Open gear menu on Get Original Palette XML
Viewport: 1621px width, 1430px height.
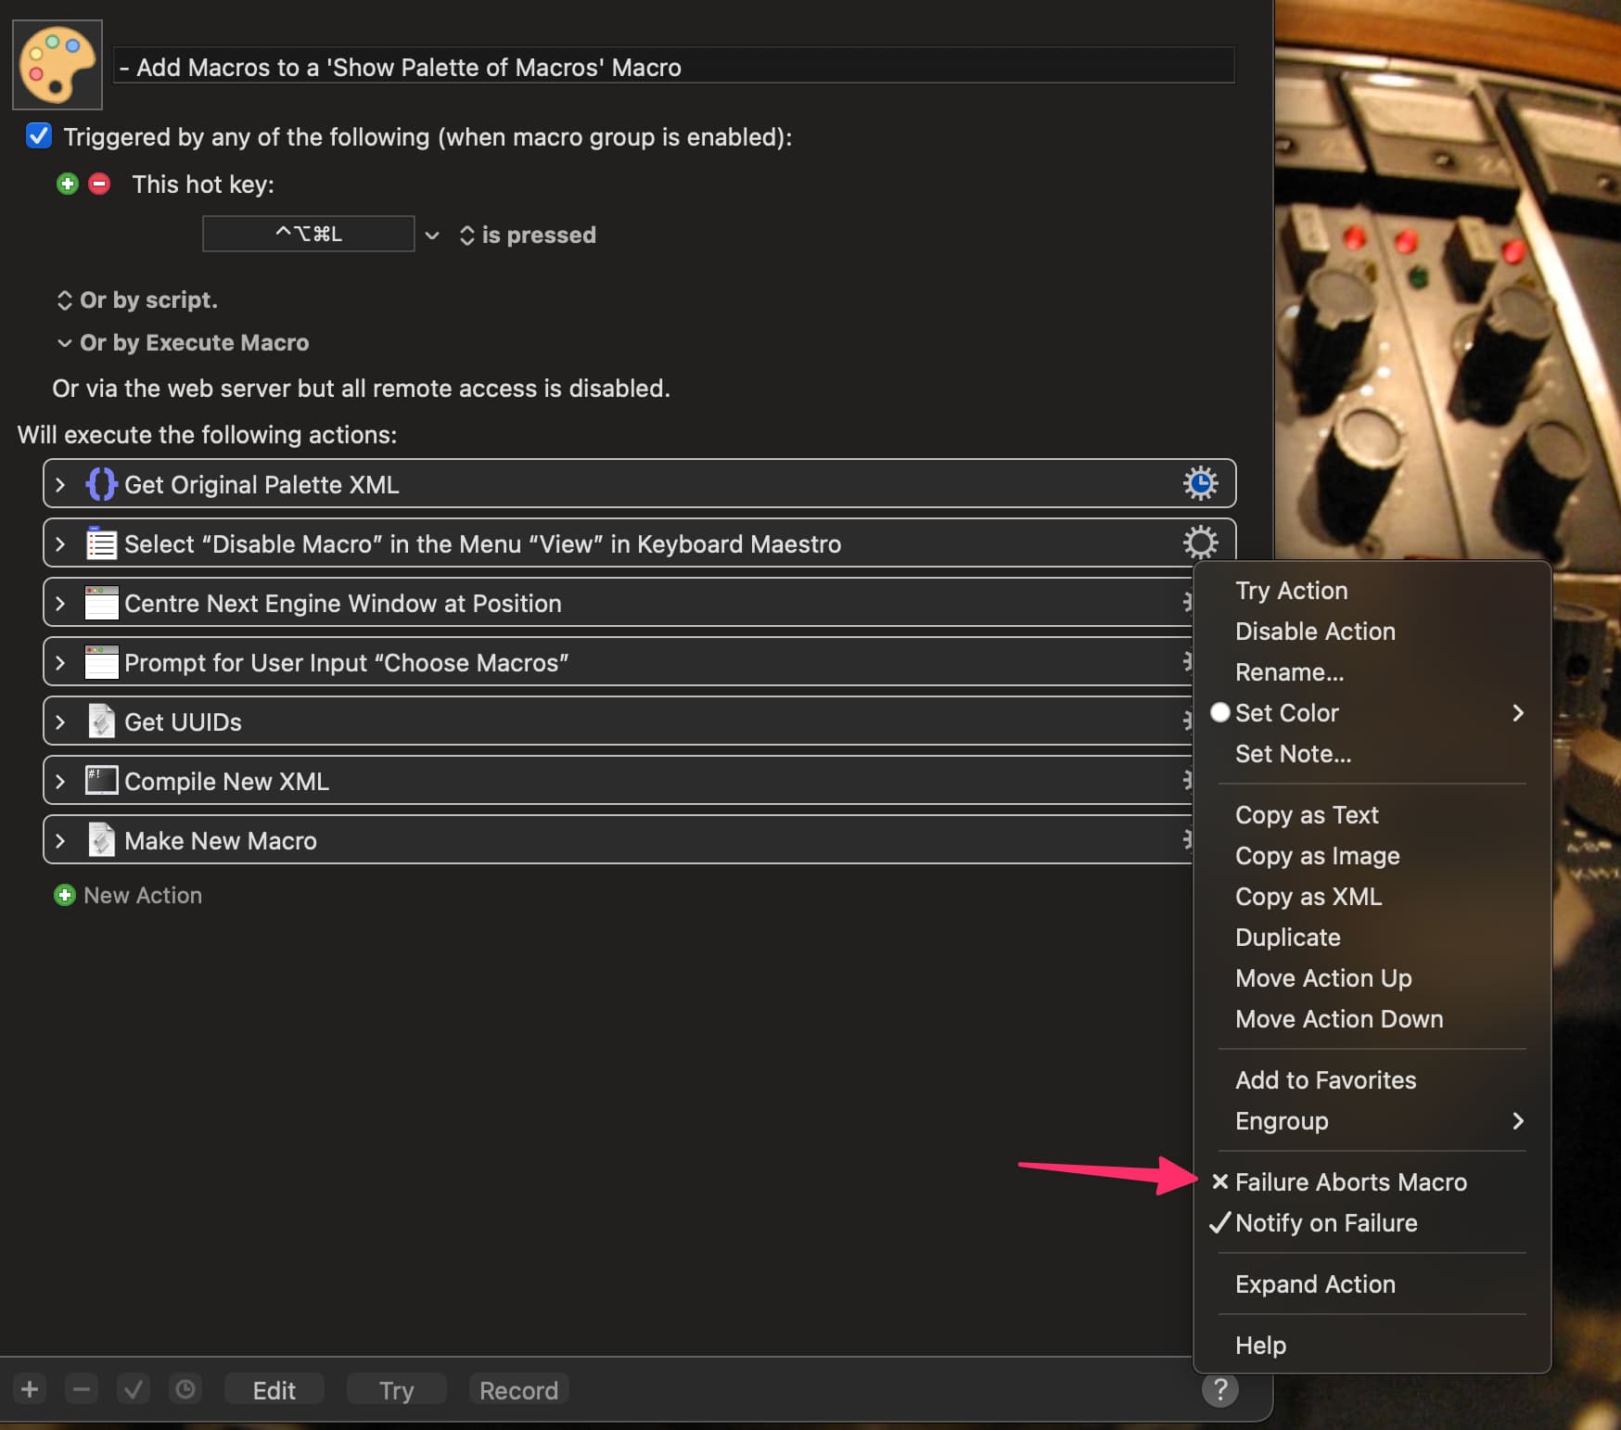pyautogui.click(x=1199, y=483)
